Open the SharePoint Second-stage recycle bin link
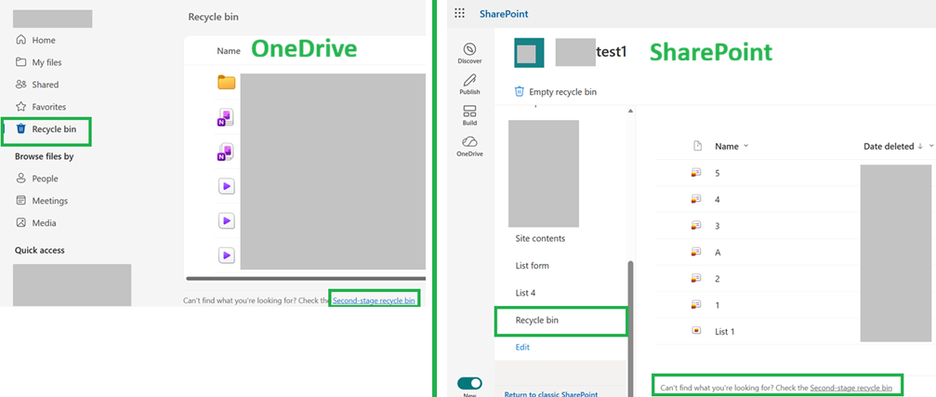 click(x=851, y=388)
